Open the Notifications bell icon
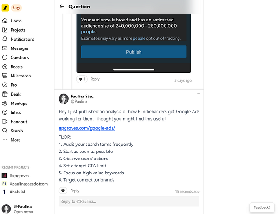279x214 pixels. [5, 39]
